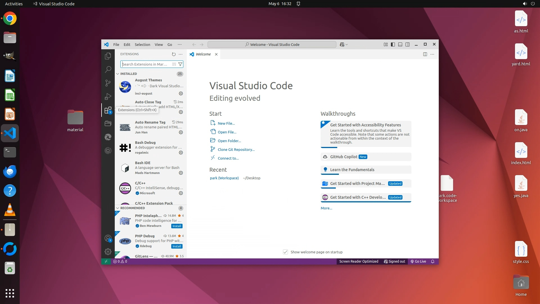This screenshot has height=304, width=540.
Task: Toggle the bottom panel layout button
Action: [400, 44]
